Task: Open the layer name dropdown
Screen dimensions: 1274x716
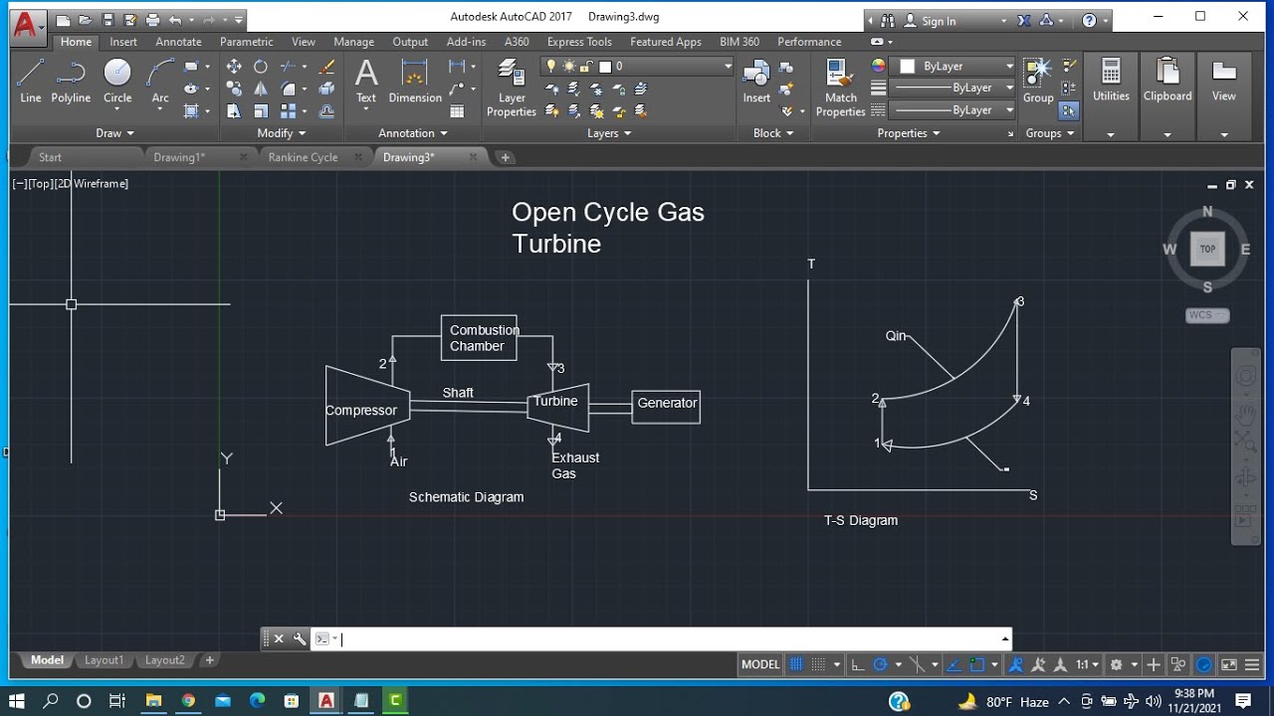Action: pos(637,66)
